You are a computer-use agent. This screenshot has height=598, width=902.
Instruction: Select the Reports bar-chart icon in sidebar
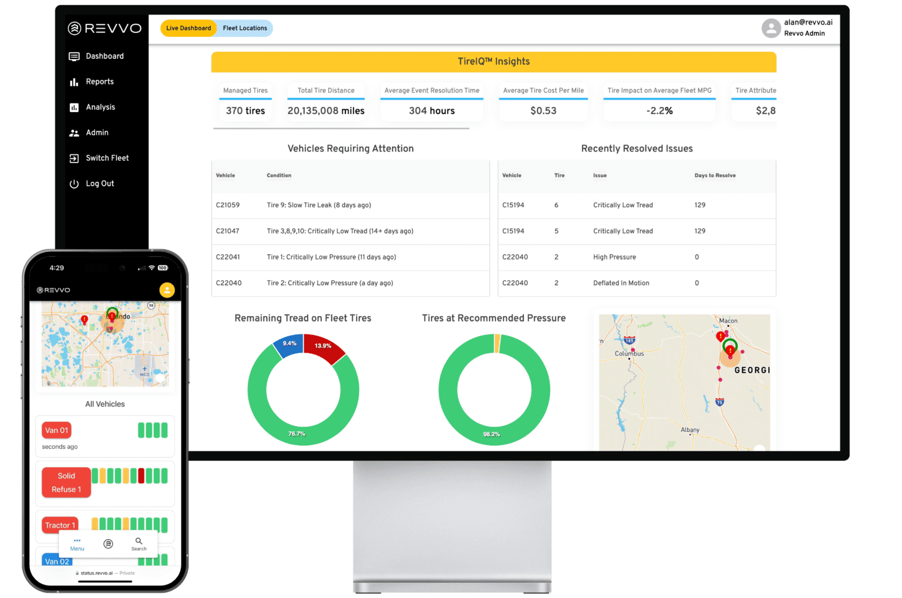74,82
